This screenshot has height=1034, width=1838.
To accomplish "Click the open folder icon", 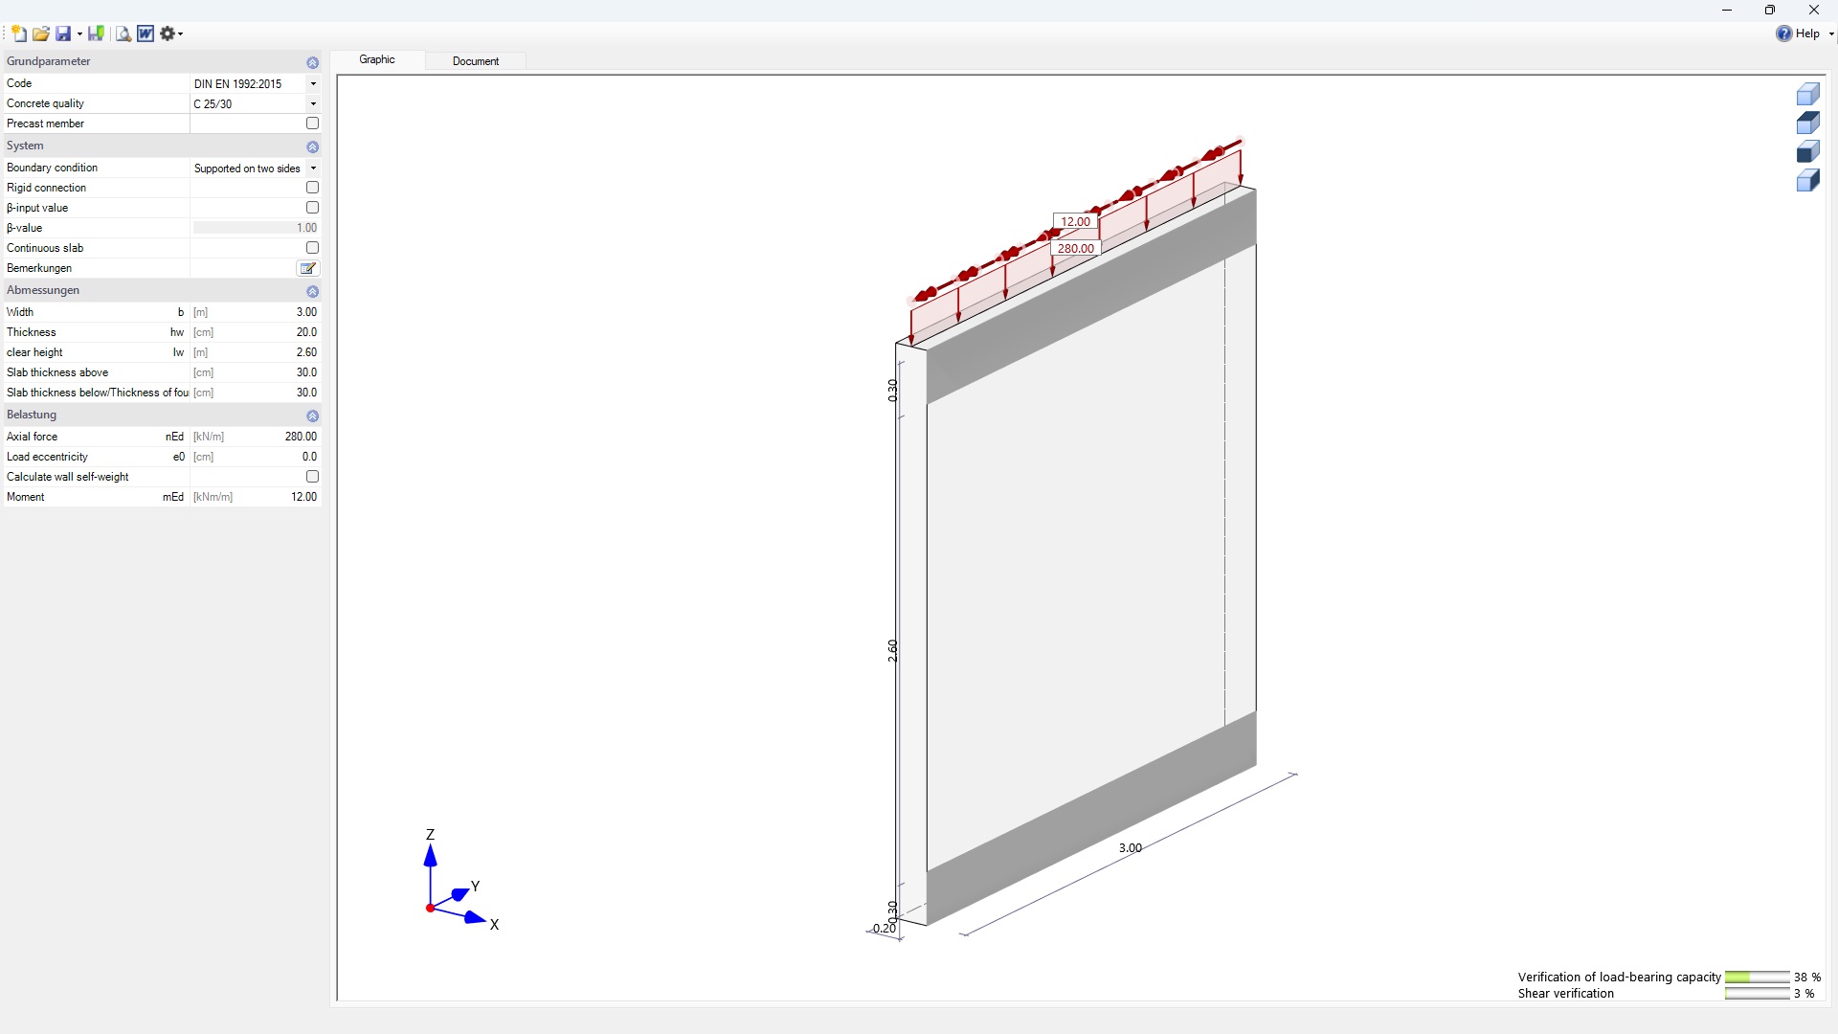I will tap(40, 34).
